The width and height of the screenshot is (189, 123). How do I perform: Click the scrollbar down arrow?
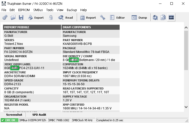(x=186, y=107)
